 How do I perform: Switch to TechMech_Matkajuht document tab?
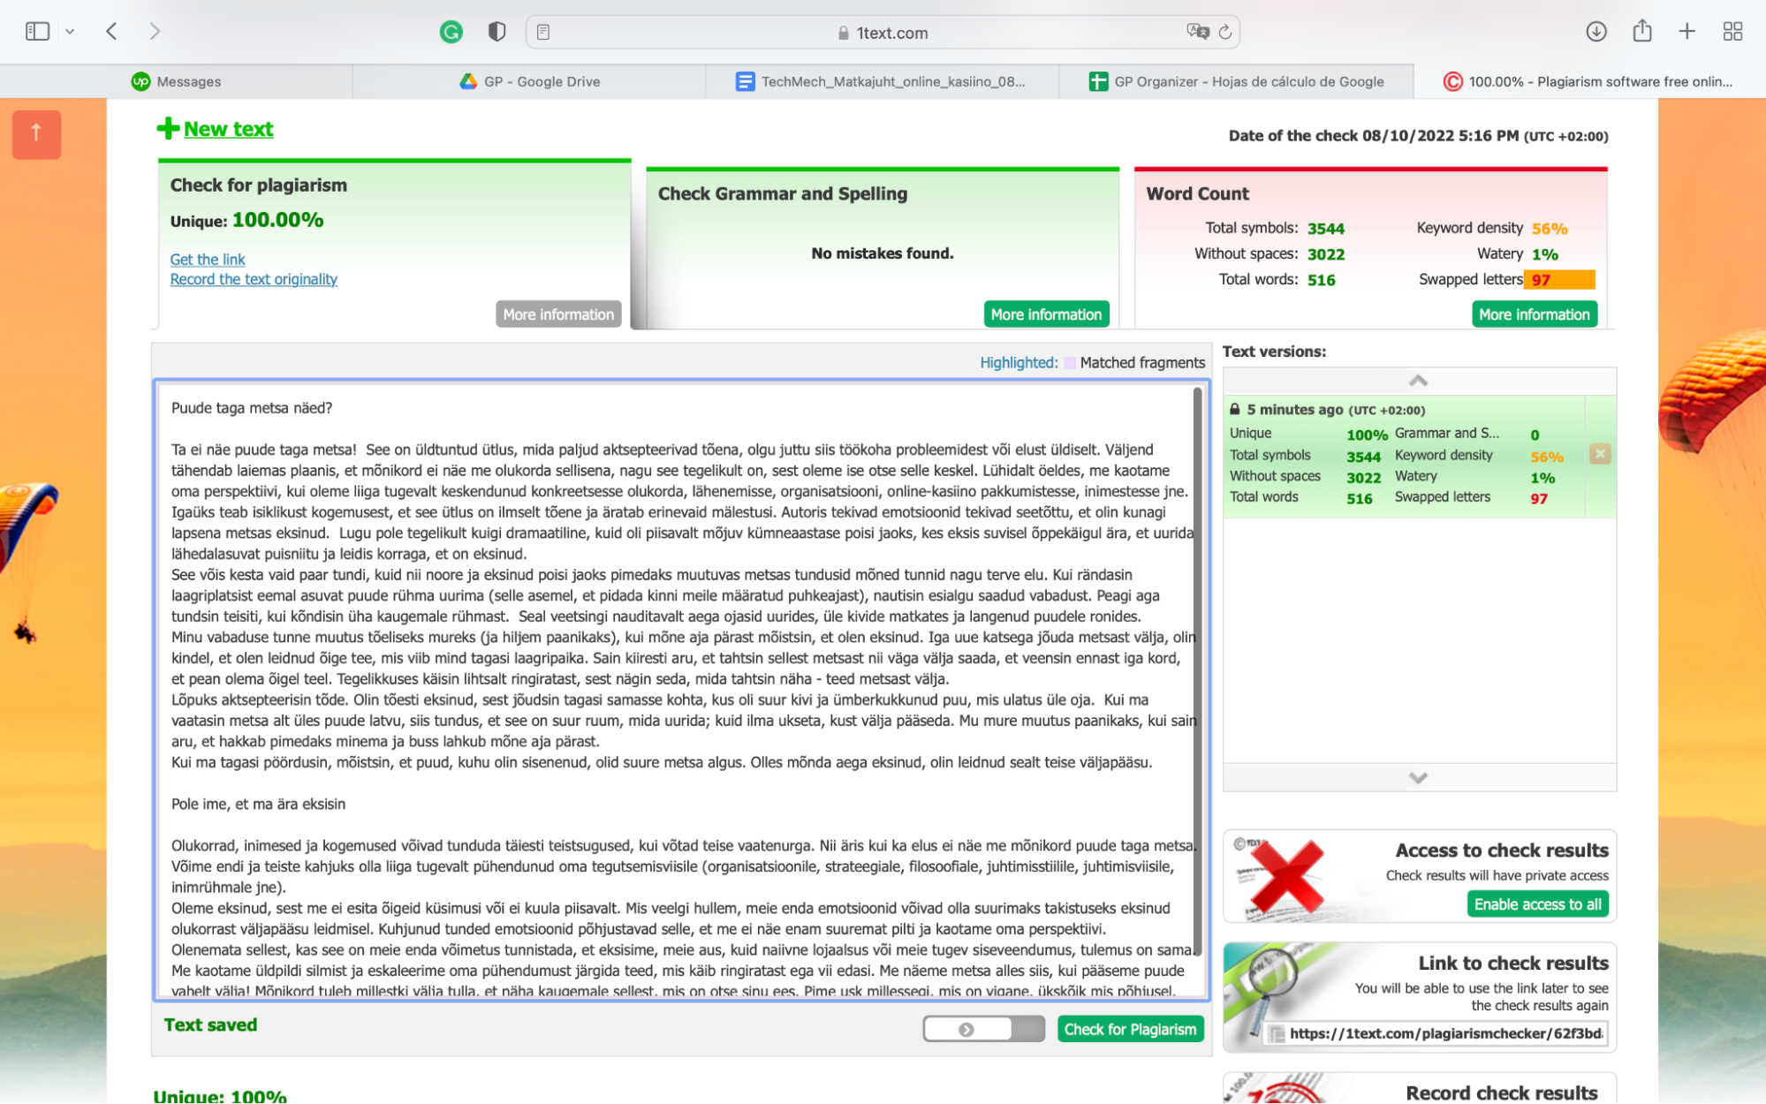coord(883,81)
